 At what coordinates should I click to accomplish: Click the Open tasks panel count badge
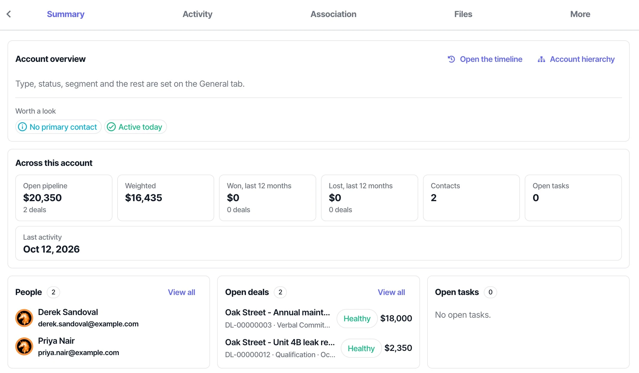(490, 292)
